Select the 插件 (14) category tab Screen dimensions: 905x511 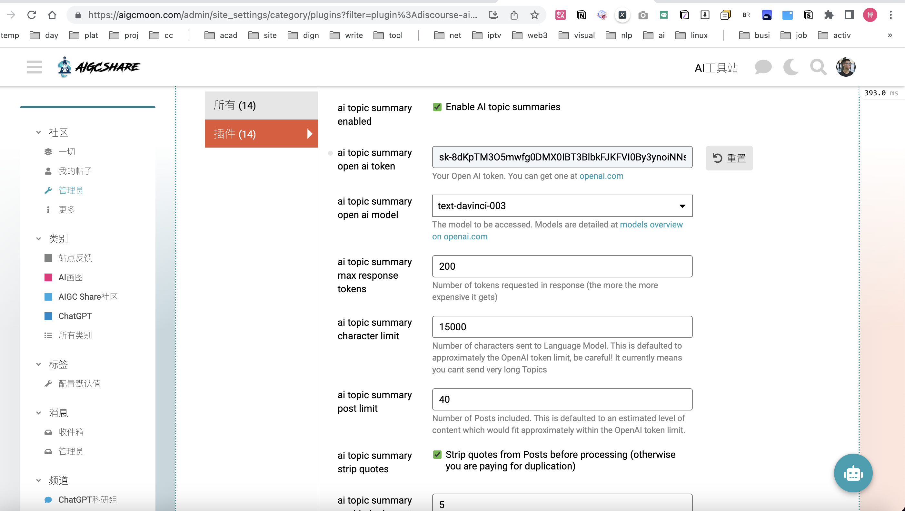tap(261, 134)
